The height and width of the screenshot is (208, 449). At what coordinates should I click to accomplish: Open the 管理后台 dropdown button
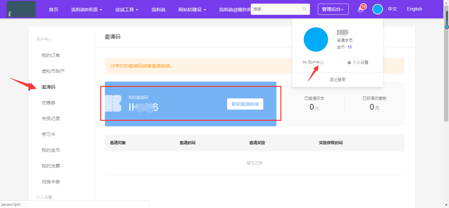point(333,10)
